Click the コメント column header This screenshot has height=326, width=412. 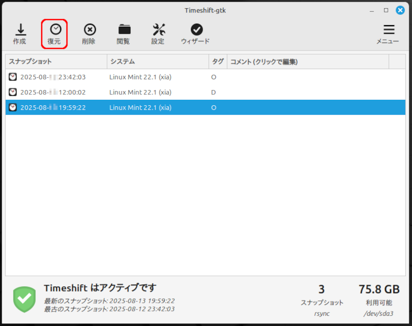307,62
